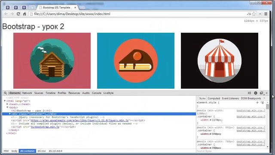Toggle element state icon in Styles pane
The height and width of the screenshot is (155, 275).
263,102
